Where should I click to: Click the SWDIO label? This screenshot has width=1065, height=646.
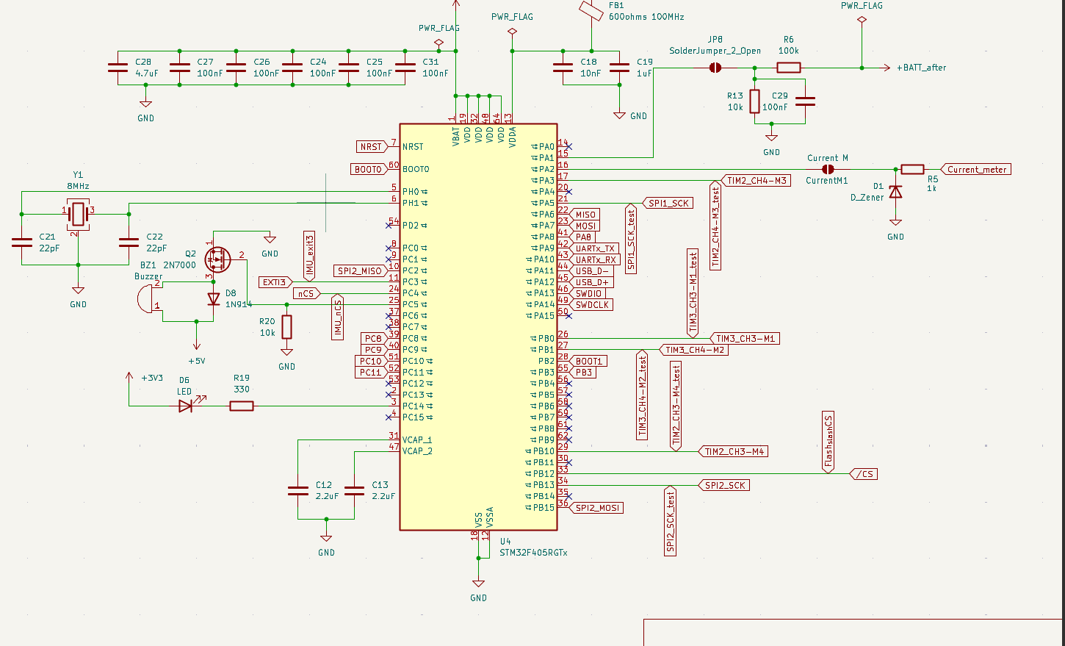(x=588, y=293)
